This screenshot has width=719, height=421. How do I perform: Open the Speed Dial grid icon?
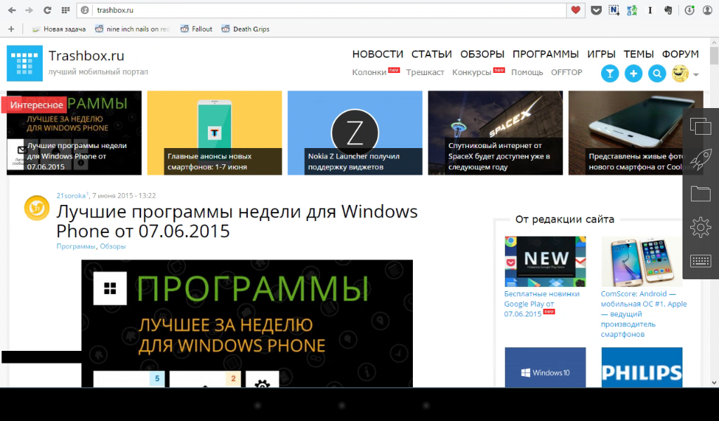pyautogui.click(x=65, y=10)
